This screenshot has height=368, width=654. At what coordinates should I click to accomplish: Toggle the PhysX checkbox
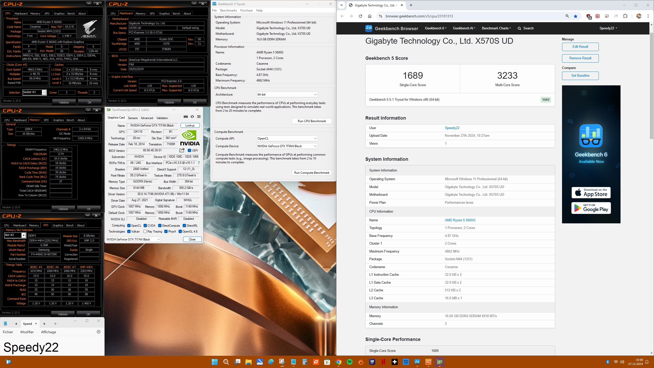coord(166,232)
